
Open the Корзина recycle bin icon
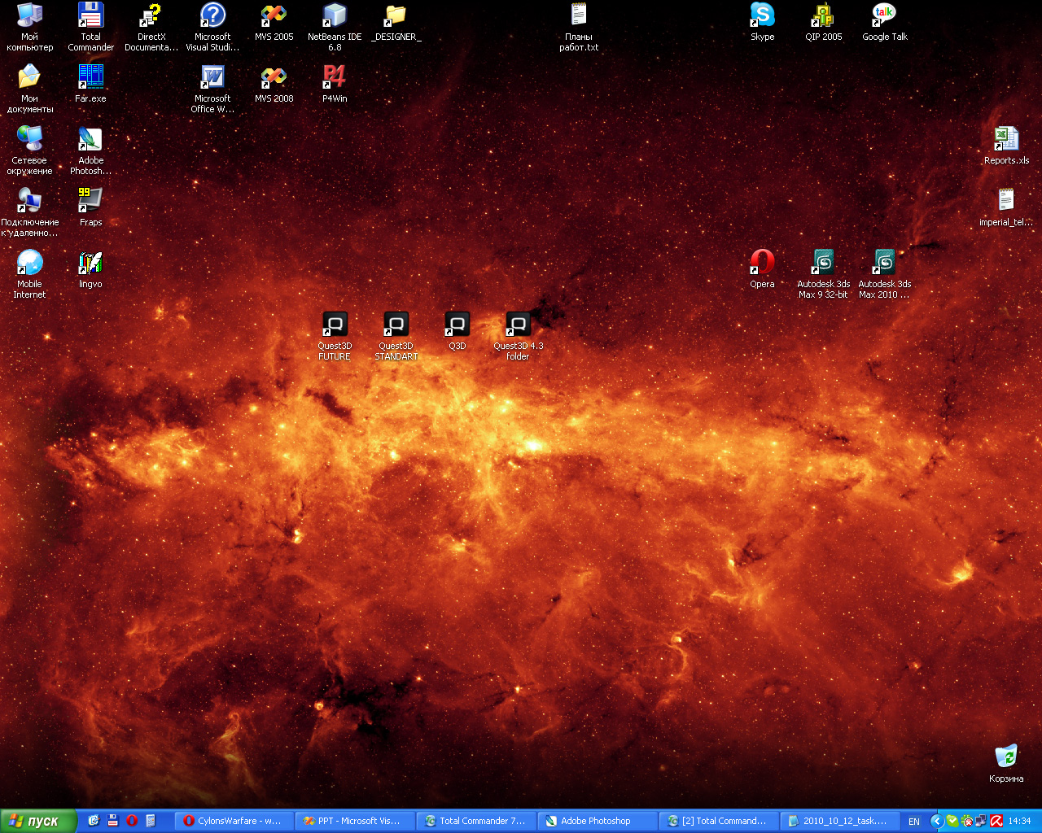pyautogui.click(x=1006, y=764)
